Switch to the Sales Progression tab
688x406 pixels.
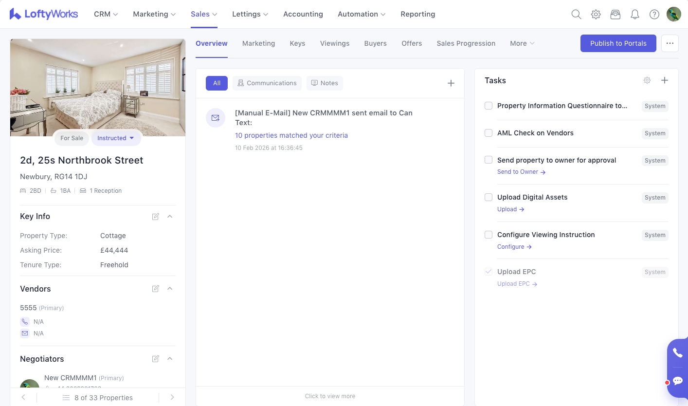click(x=466, y=43)
